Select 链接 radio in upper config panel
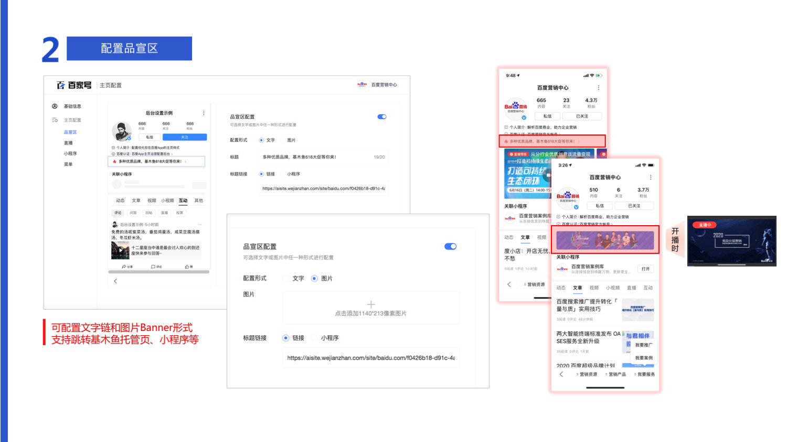Screen dimensions: 787x442 pos(261,174)
